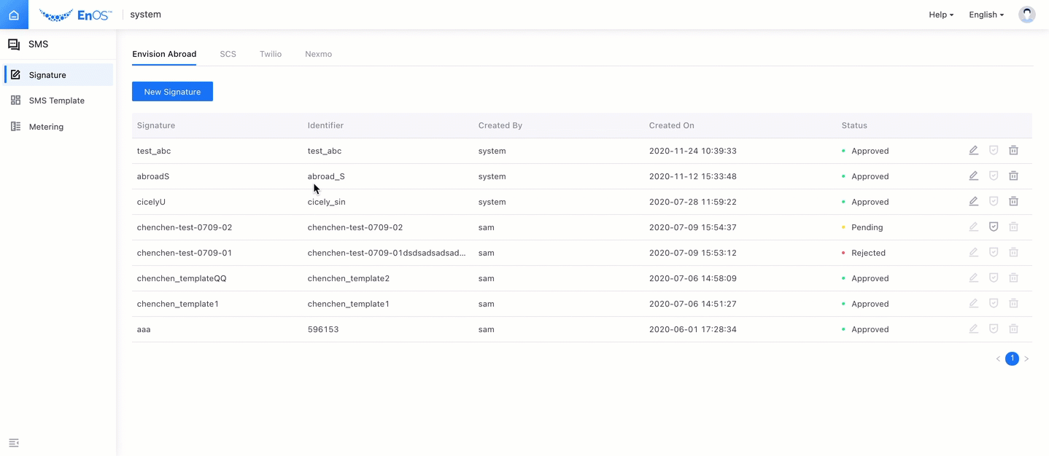This screenshot has height=456, width=1049.
Task: Click the New Signature button
Action: [x=172, y=92]
